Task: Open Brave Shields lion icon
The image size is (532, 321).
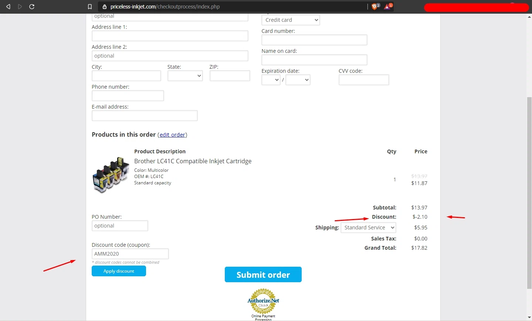Action: point(375,6)
